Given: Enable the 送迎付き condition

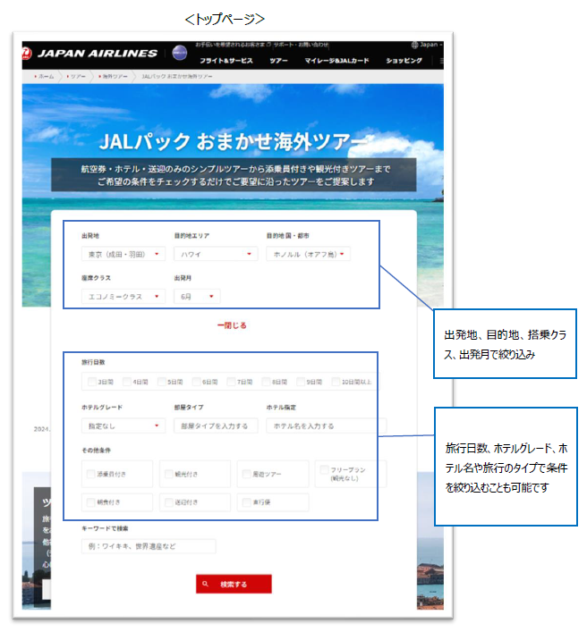Looking at the screenshot, I should (169, 502).
